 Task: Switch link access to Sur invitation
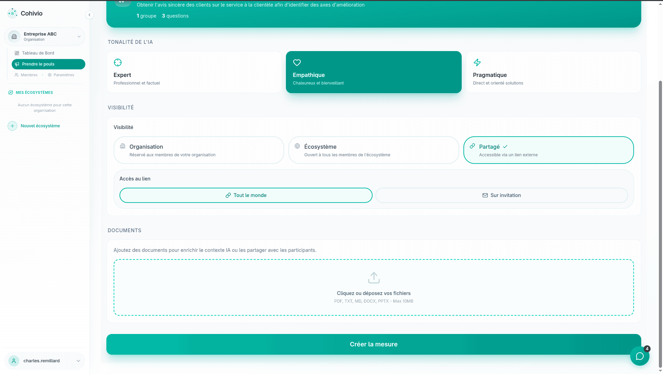click(x=501, y=195)
